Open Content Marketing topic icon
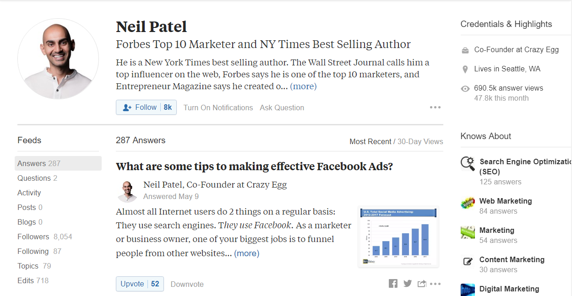Image resolution: width=572 pixels, height=296 pixels. (468, 261)
